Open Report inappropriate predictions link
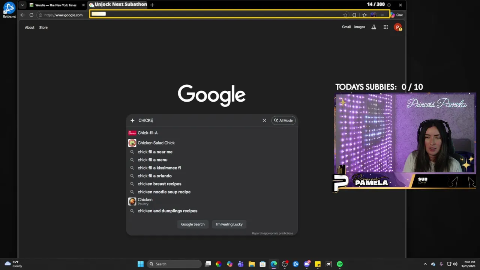Viewport: 480px width, 270px height. [x=273, y=233]
